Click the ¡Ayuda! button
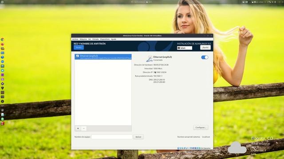 205,47
